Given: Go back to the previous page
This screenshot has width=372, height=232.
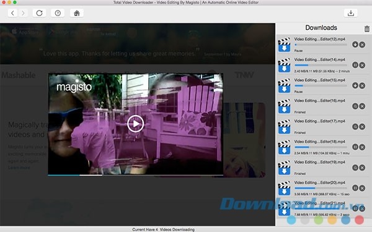Looking at the screenshot, I should pyautogui.click(x=12, y=13).
